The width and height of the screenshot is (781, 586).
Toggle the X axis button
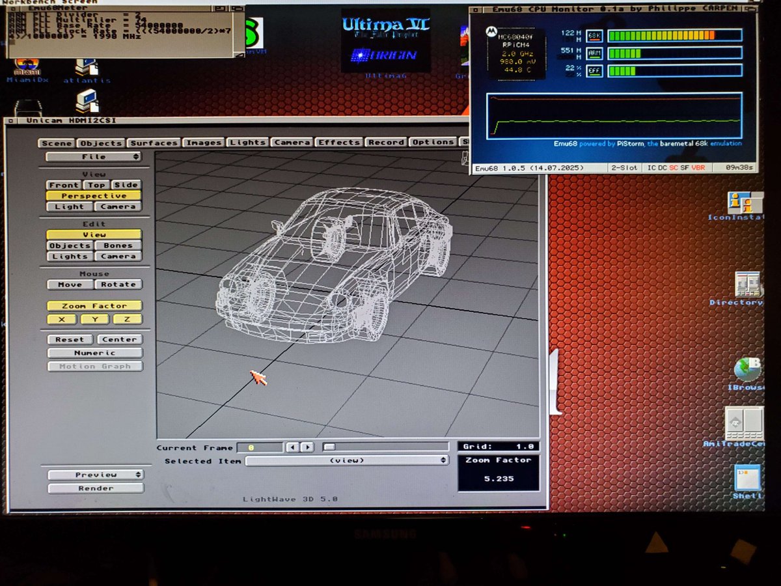pos(62,319)
